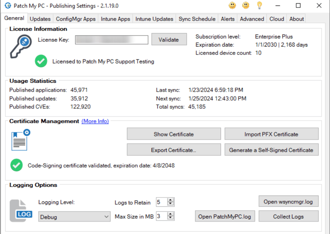This screenshot has height=234, width=330.
Task: Click the green checkmark beside the license status
Action: 41,61
